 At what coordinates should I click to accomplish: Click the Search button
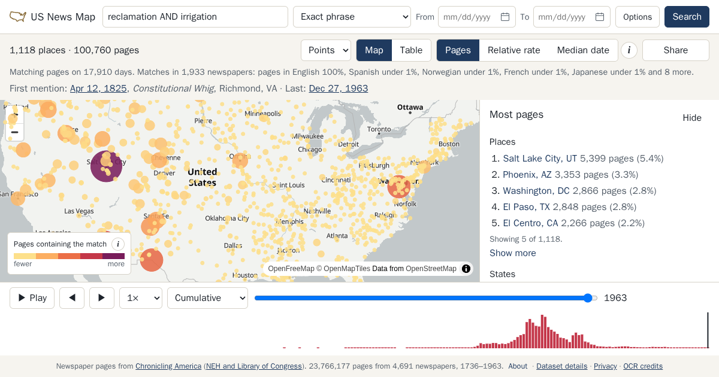pyautogui.click(x=687, y=17)
